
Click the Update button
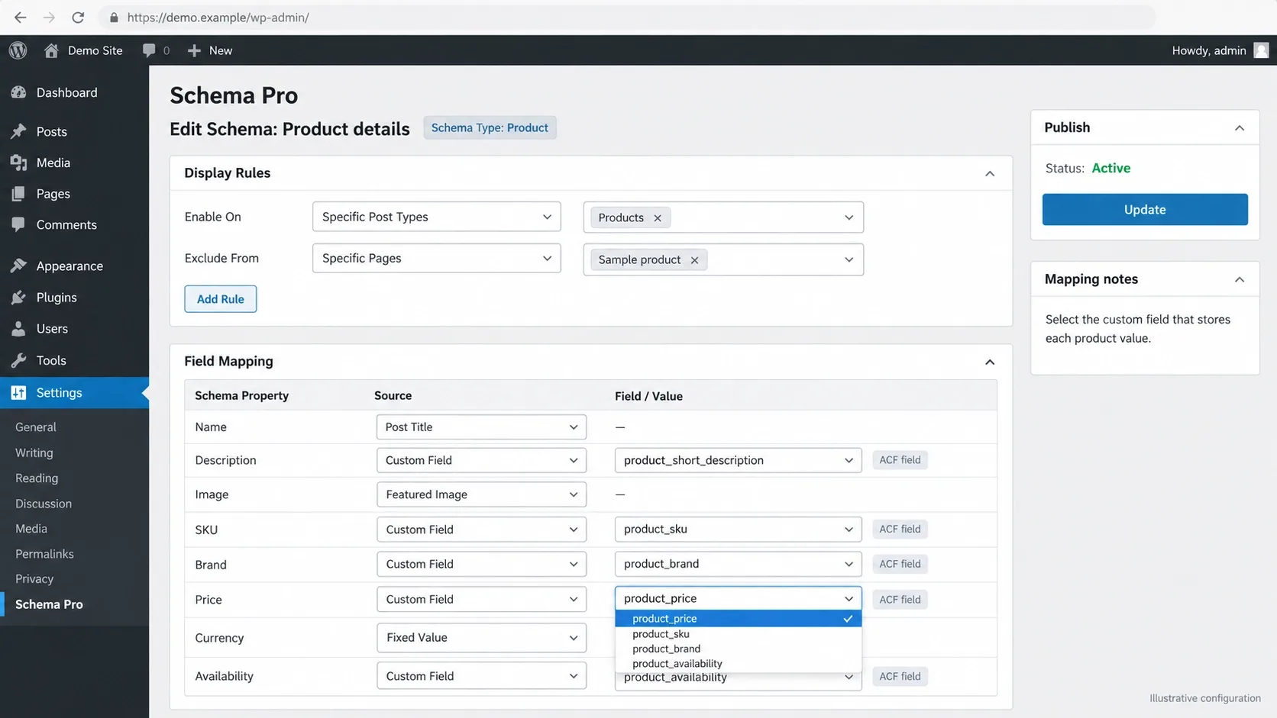[x=1145, y=210]
